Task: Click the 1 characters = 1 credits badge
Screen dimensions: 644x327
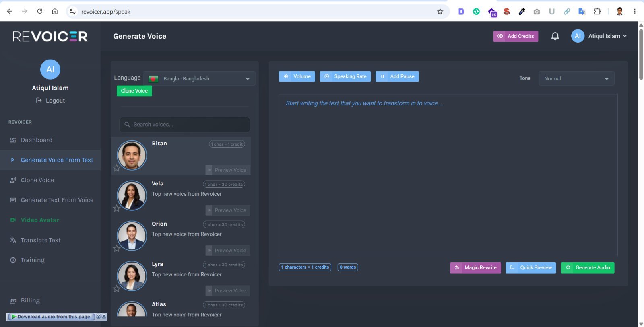Action: pyautogui.click(x=305, y=267)
